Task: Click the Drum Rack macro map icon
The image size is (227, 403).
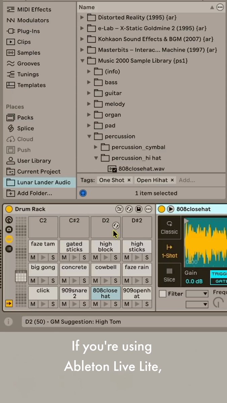Action: coord(119,209)
